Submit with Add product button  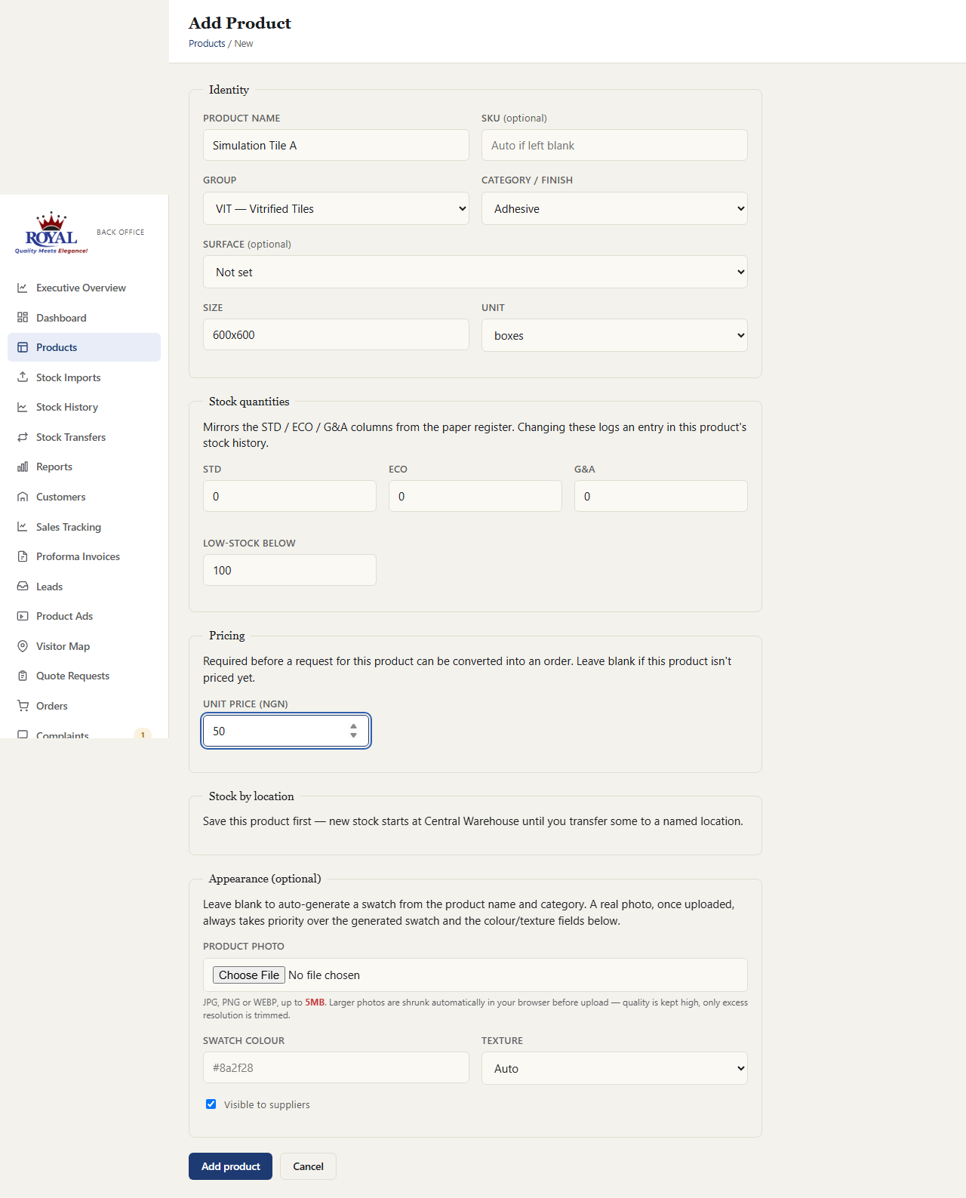tap(230, 1166)
